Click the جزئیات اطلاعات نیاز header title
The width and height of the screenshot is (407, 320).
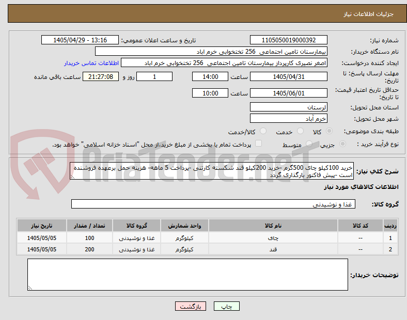[369, 14]
